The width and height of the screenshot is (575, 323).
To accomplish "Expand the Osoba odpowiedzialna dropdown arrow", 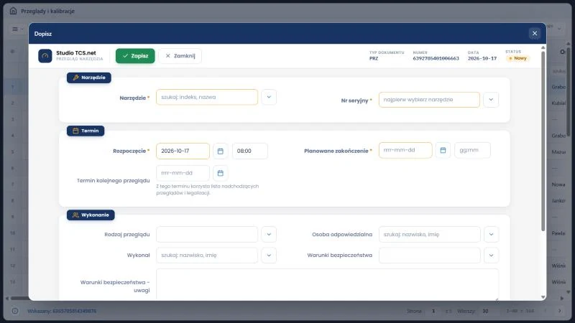I will click(x=491, y=235).
